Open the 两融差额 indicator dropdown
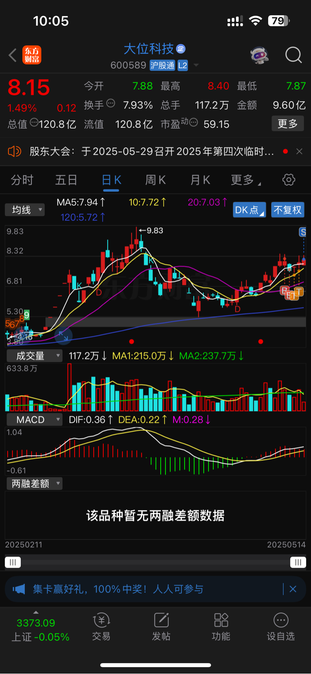 [x=34, y=484]
